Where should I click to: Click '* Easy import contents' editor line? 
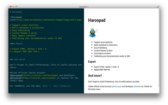[x=23, y=36]
